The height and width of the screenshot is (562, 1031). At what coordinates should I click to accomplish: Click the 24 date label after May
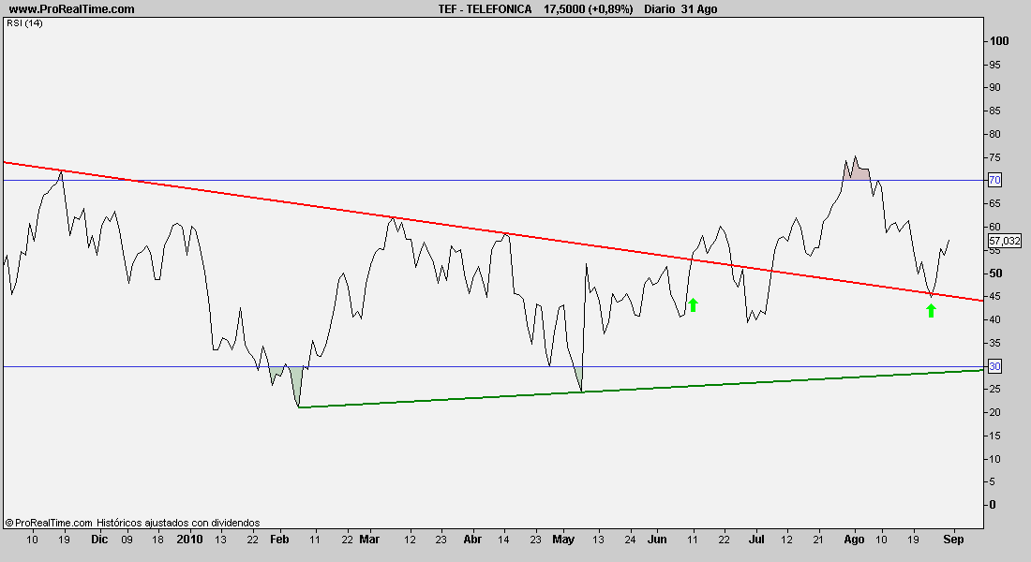[630, 540]
